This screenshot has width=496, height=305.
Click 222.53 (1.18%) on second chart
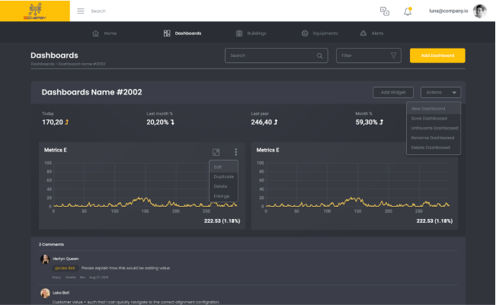434,221
